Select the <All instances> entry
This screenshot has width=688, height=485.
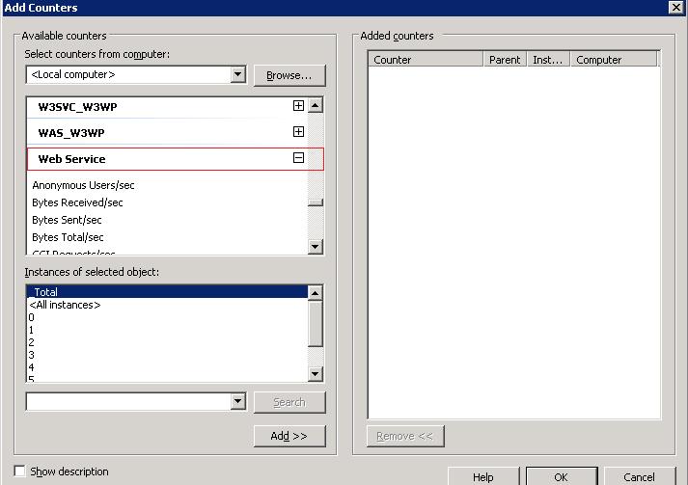(x=167, y=305)
